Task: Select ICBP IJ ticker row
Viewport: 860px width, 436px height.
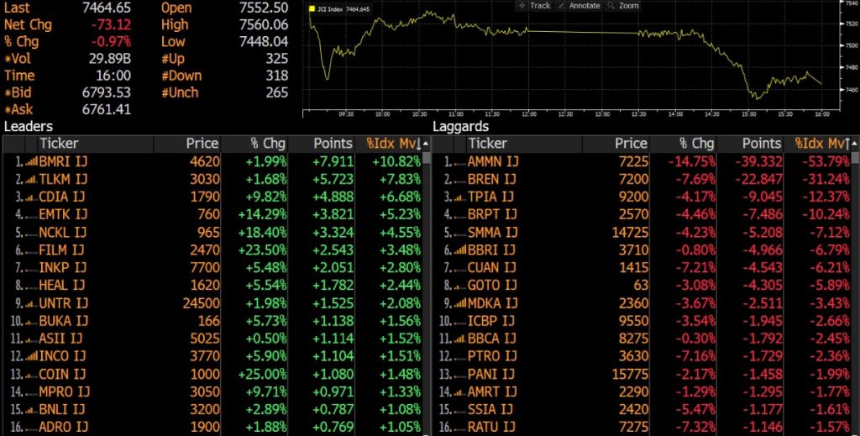Action: click(490, 321)
